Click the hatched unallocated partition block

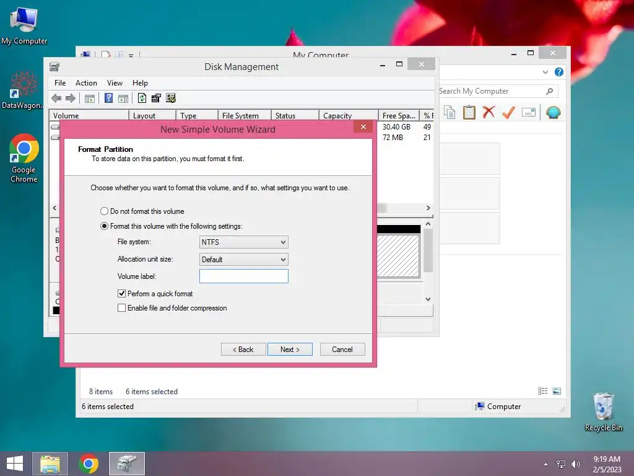pos(398,256)
